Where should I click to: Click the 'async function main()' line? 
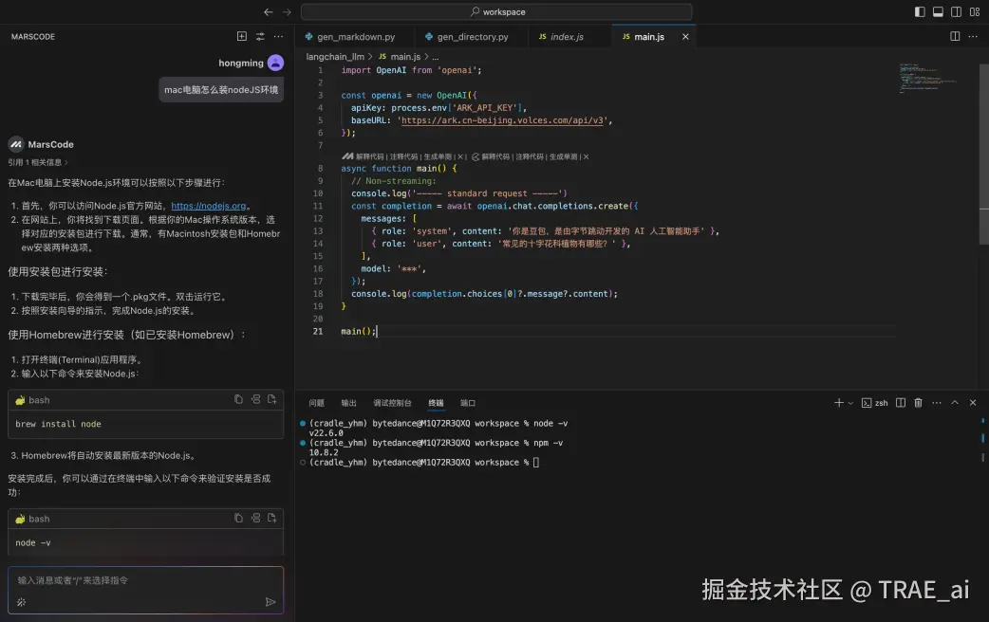pyautogui.click(x=399, y=168)
